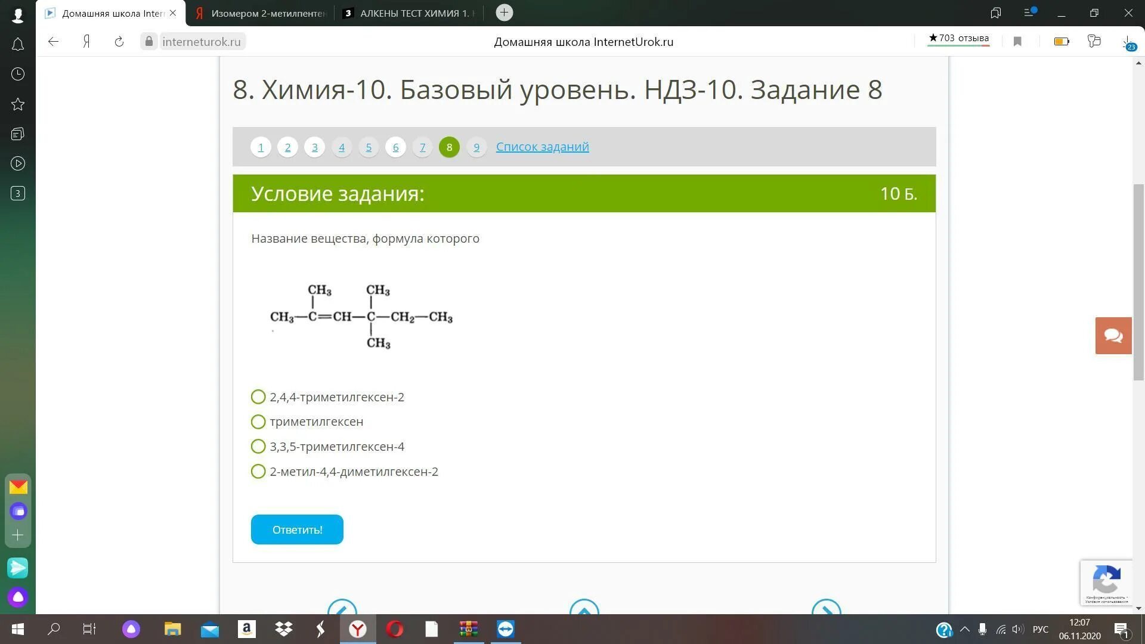Open favorites star icon in sidebar

click(x=18, y=104)
